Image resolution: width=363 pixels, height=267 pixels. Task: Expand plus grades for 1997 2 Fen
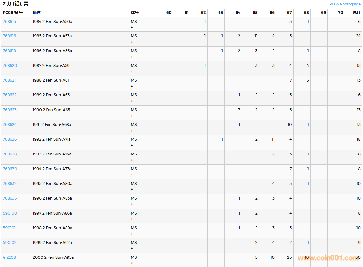(132, 219)
